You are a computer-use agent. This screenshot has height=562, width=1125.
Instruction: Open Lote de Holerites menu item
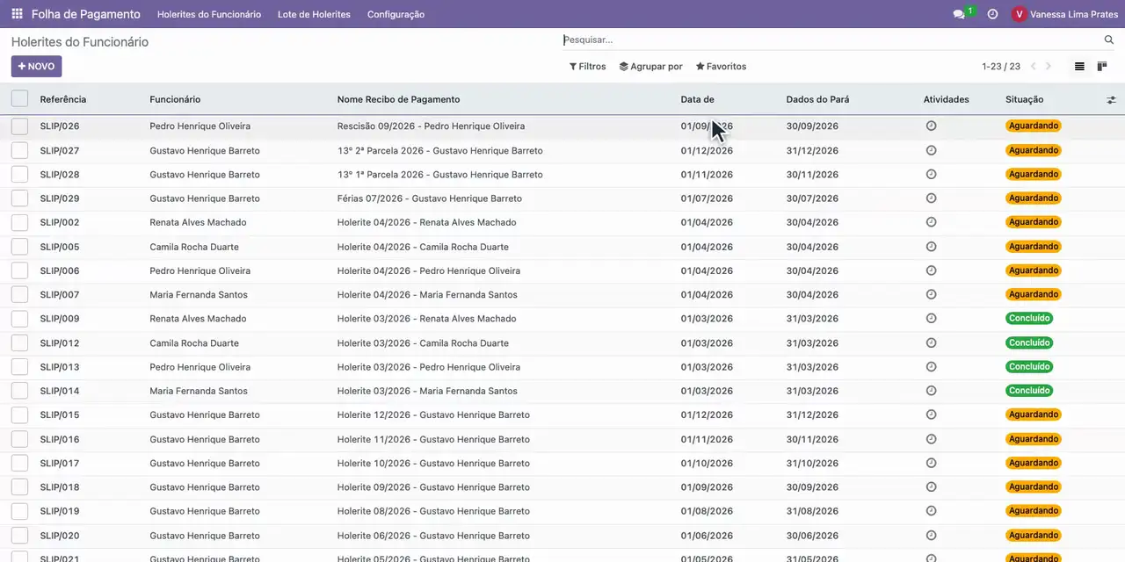pos(314,14)
